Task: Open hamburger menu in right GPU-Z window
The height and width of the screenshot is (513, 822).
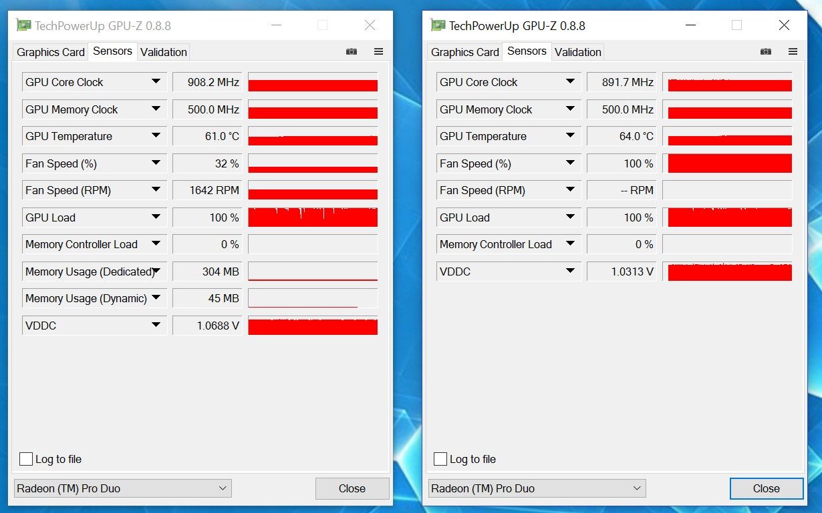Action: point(793,52)
